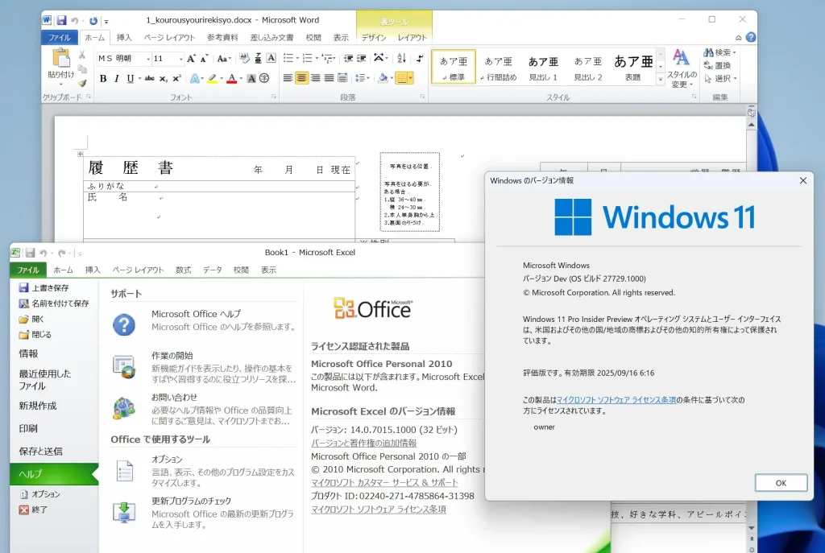Click the Superscript icon in the Font group
The height and width of the screenshot is (553, 825).
click(176, 78)
